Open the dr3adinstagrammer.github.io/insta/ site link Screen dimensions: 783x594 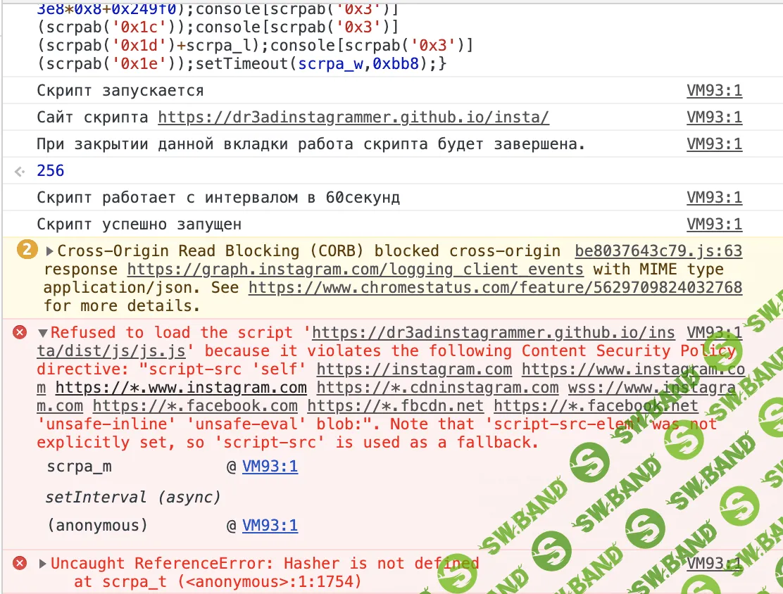point(353,118)
